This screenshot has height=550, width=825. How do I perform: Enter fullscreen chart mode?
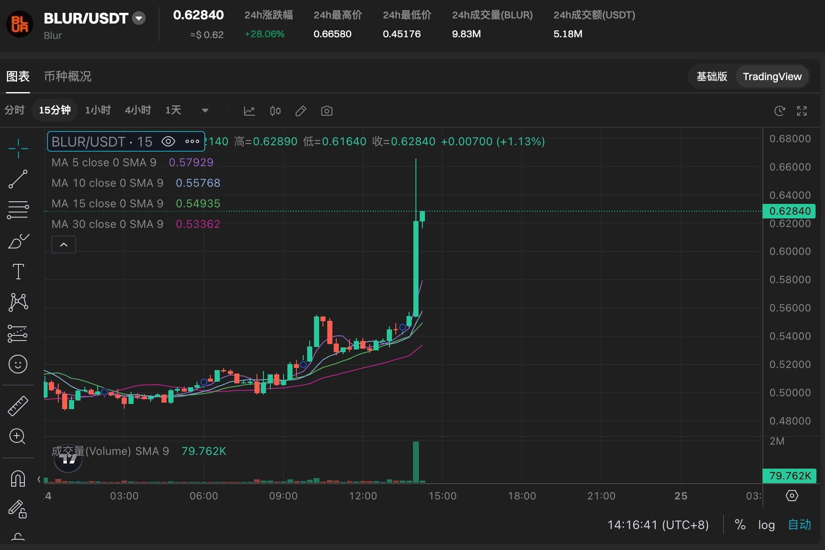pyautogui.click(x=802, y=111)
